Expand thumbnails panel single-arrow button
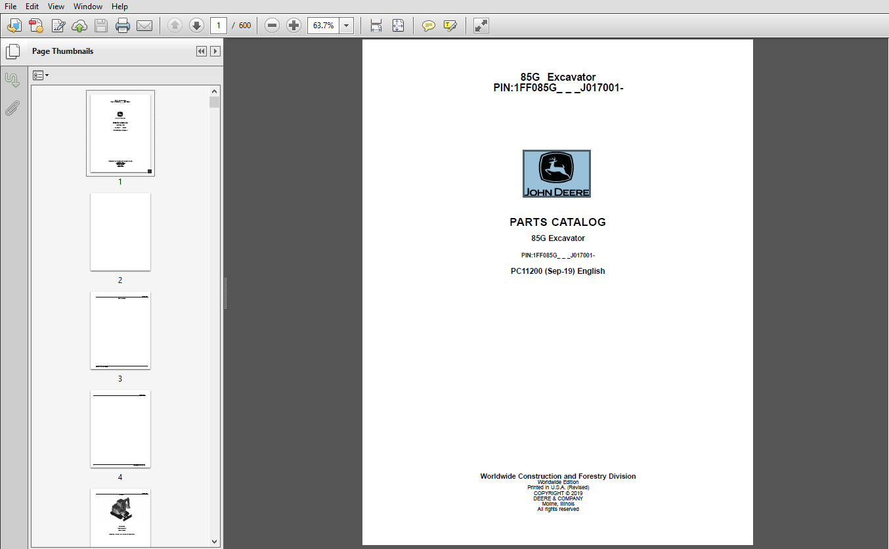The image size is (889, 549). [215, 51]
